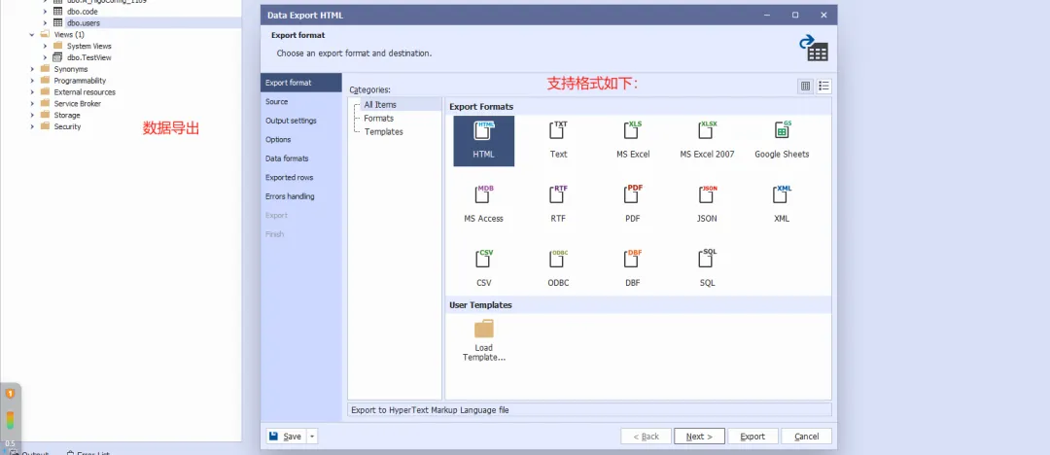This screenshot has height=455, width=1050.
Task: Expand the Synonyms tree node
Action: pos(32,69)
